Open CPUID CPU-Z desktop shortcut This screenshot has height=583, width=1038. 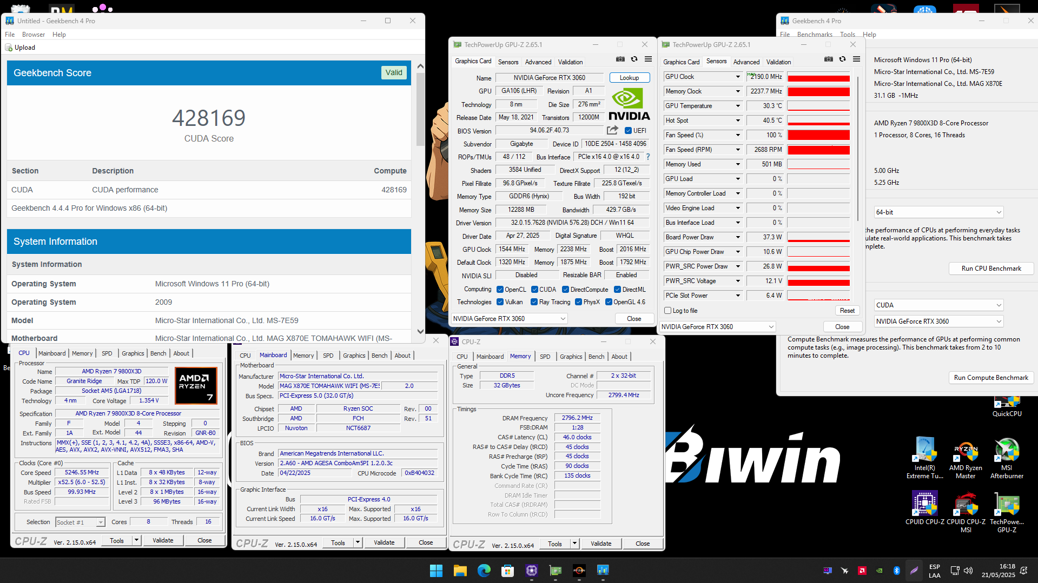click(924, 508)
